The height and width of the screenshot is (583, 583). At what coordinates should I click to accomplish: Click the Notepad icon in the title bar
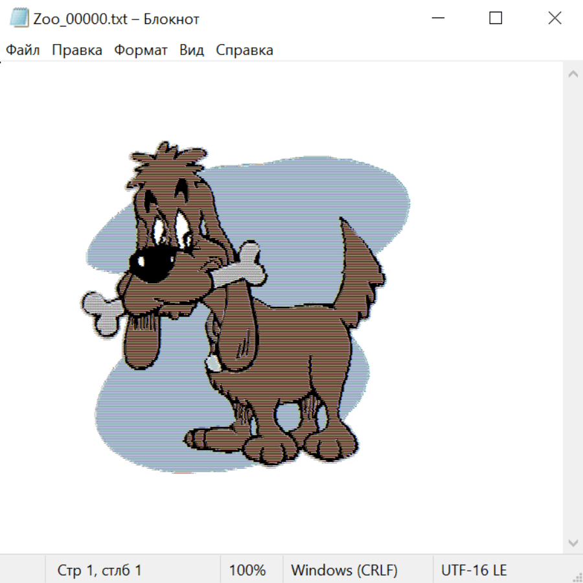tap(19, 19)
